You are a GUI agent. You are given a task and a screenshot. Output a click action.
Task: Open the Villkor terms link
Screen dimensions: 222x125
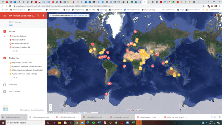coord(82,113)
